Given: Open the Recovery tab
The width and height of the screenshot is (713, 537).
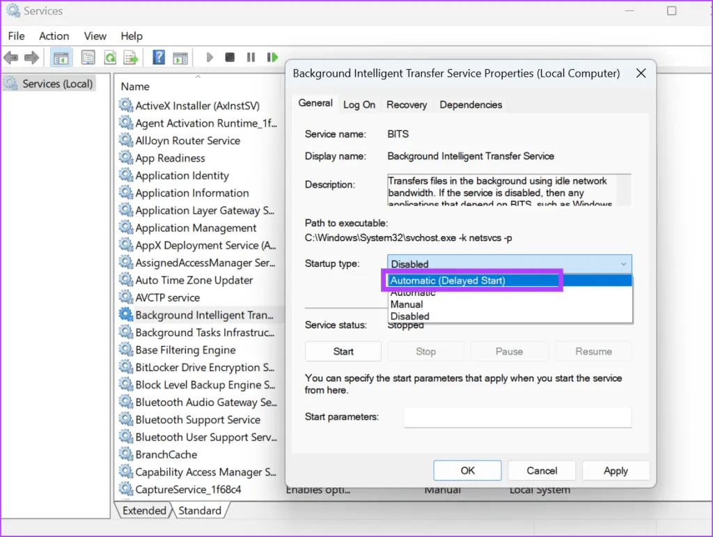Looking at the screenshot, I should tap(407, 104).
